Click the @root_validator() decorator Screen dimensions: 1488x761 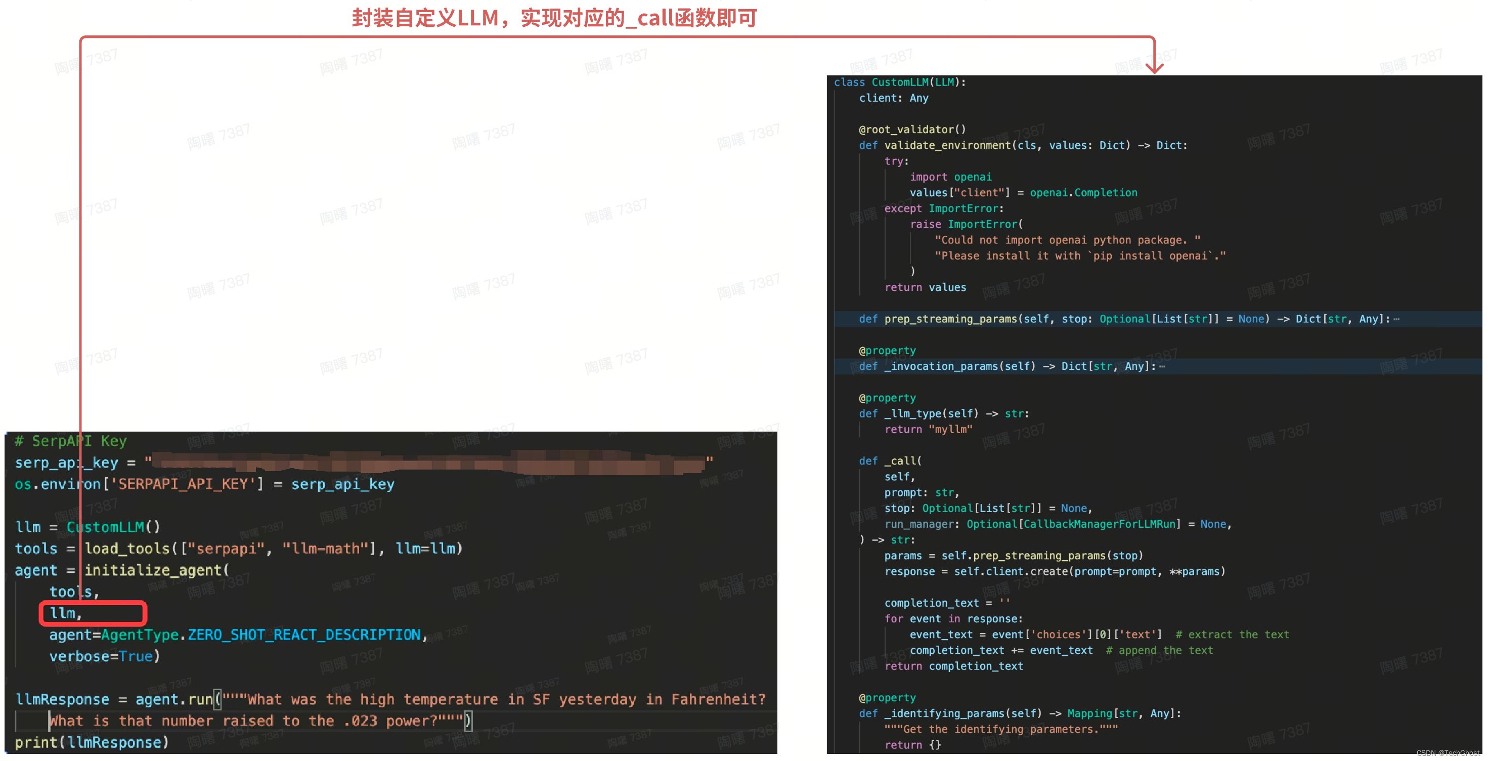coord(911,130)
